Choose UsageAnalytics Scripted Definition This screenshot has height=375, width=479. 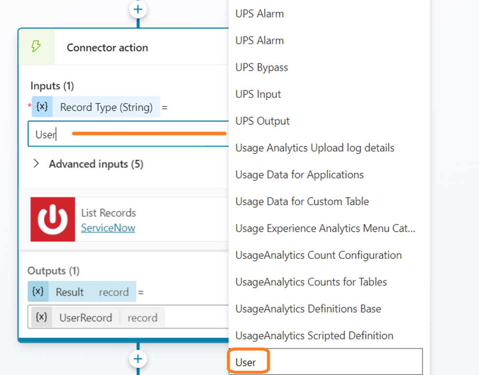tap(314, 336)
